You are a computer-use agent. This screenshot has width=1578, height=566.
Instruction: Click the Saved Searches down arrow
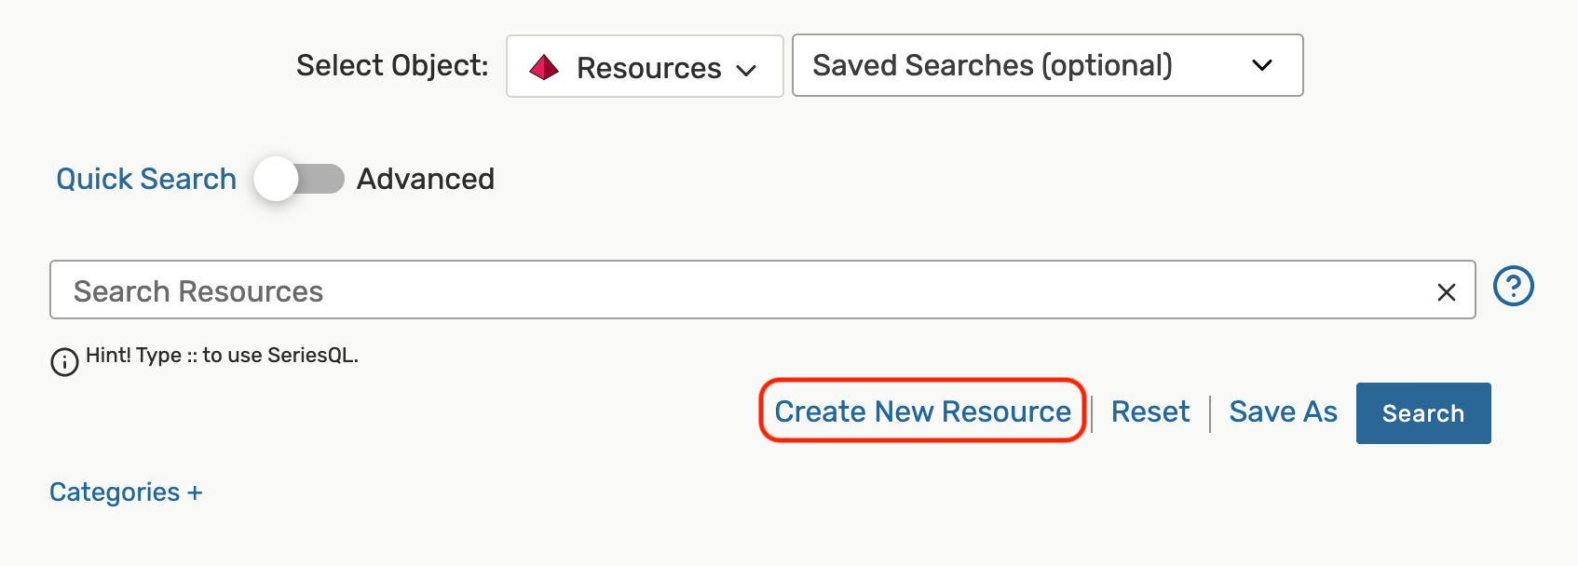tap(1261, 65)
